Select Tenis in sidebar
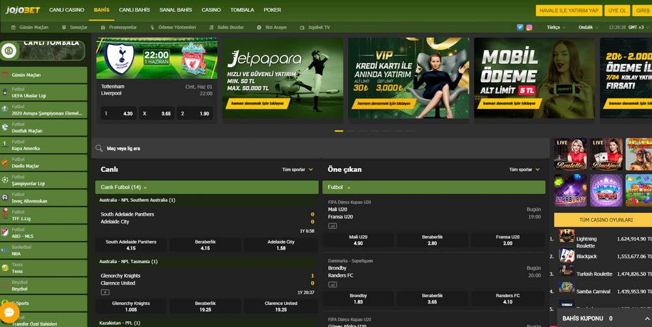652x327 pixels. click(x=44, y=268)
